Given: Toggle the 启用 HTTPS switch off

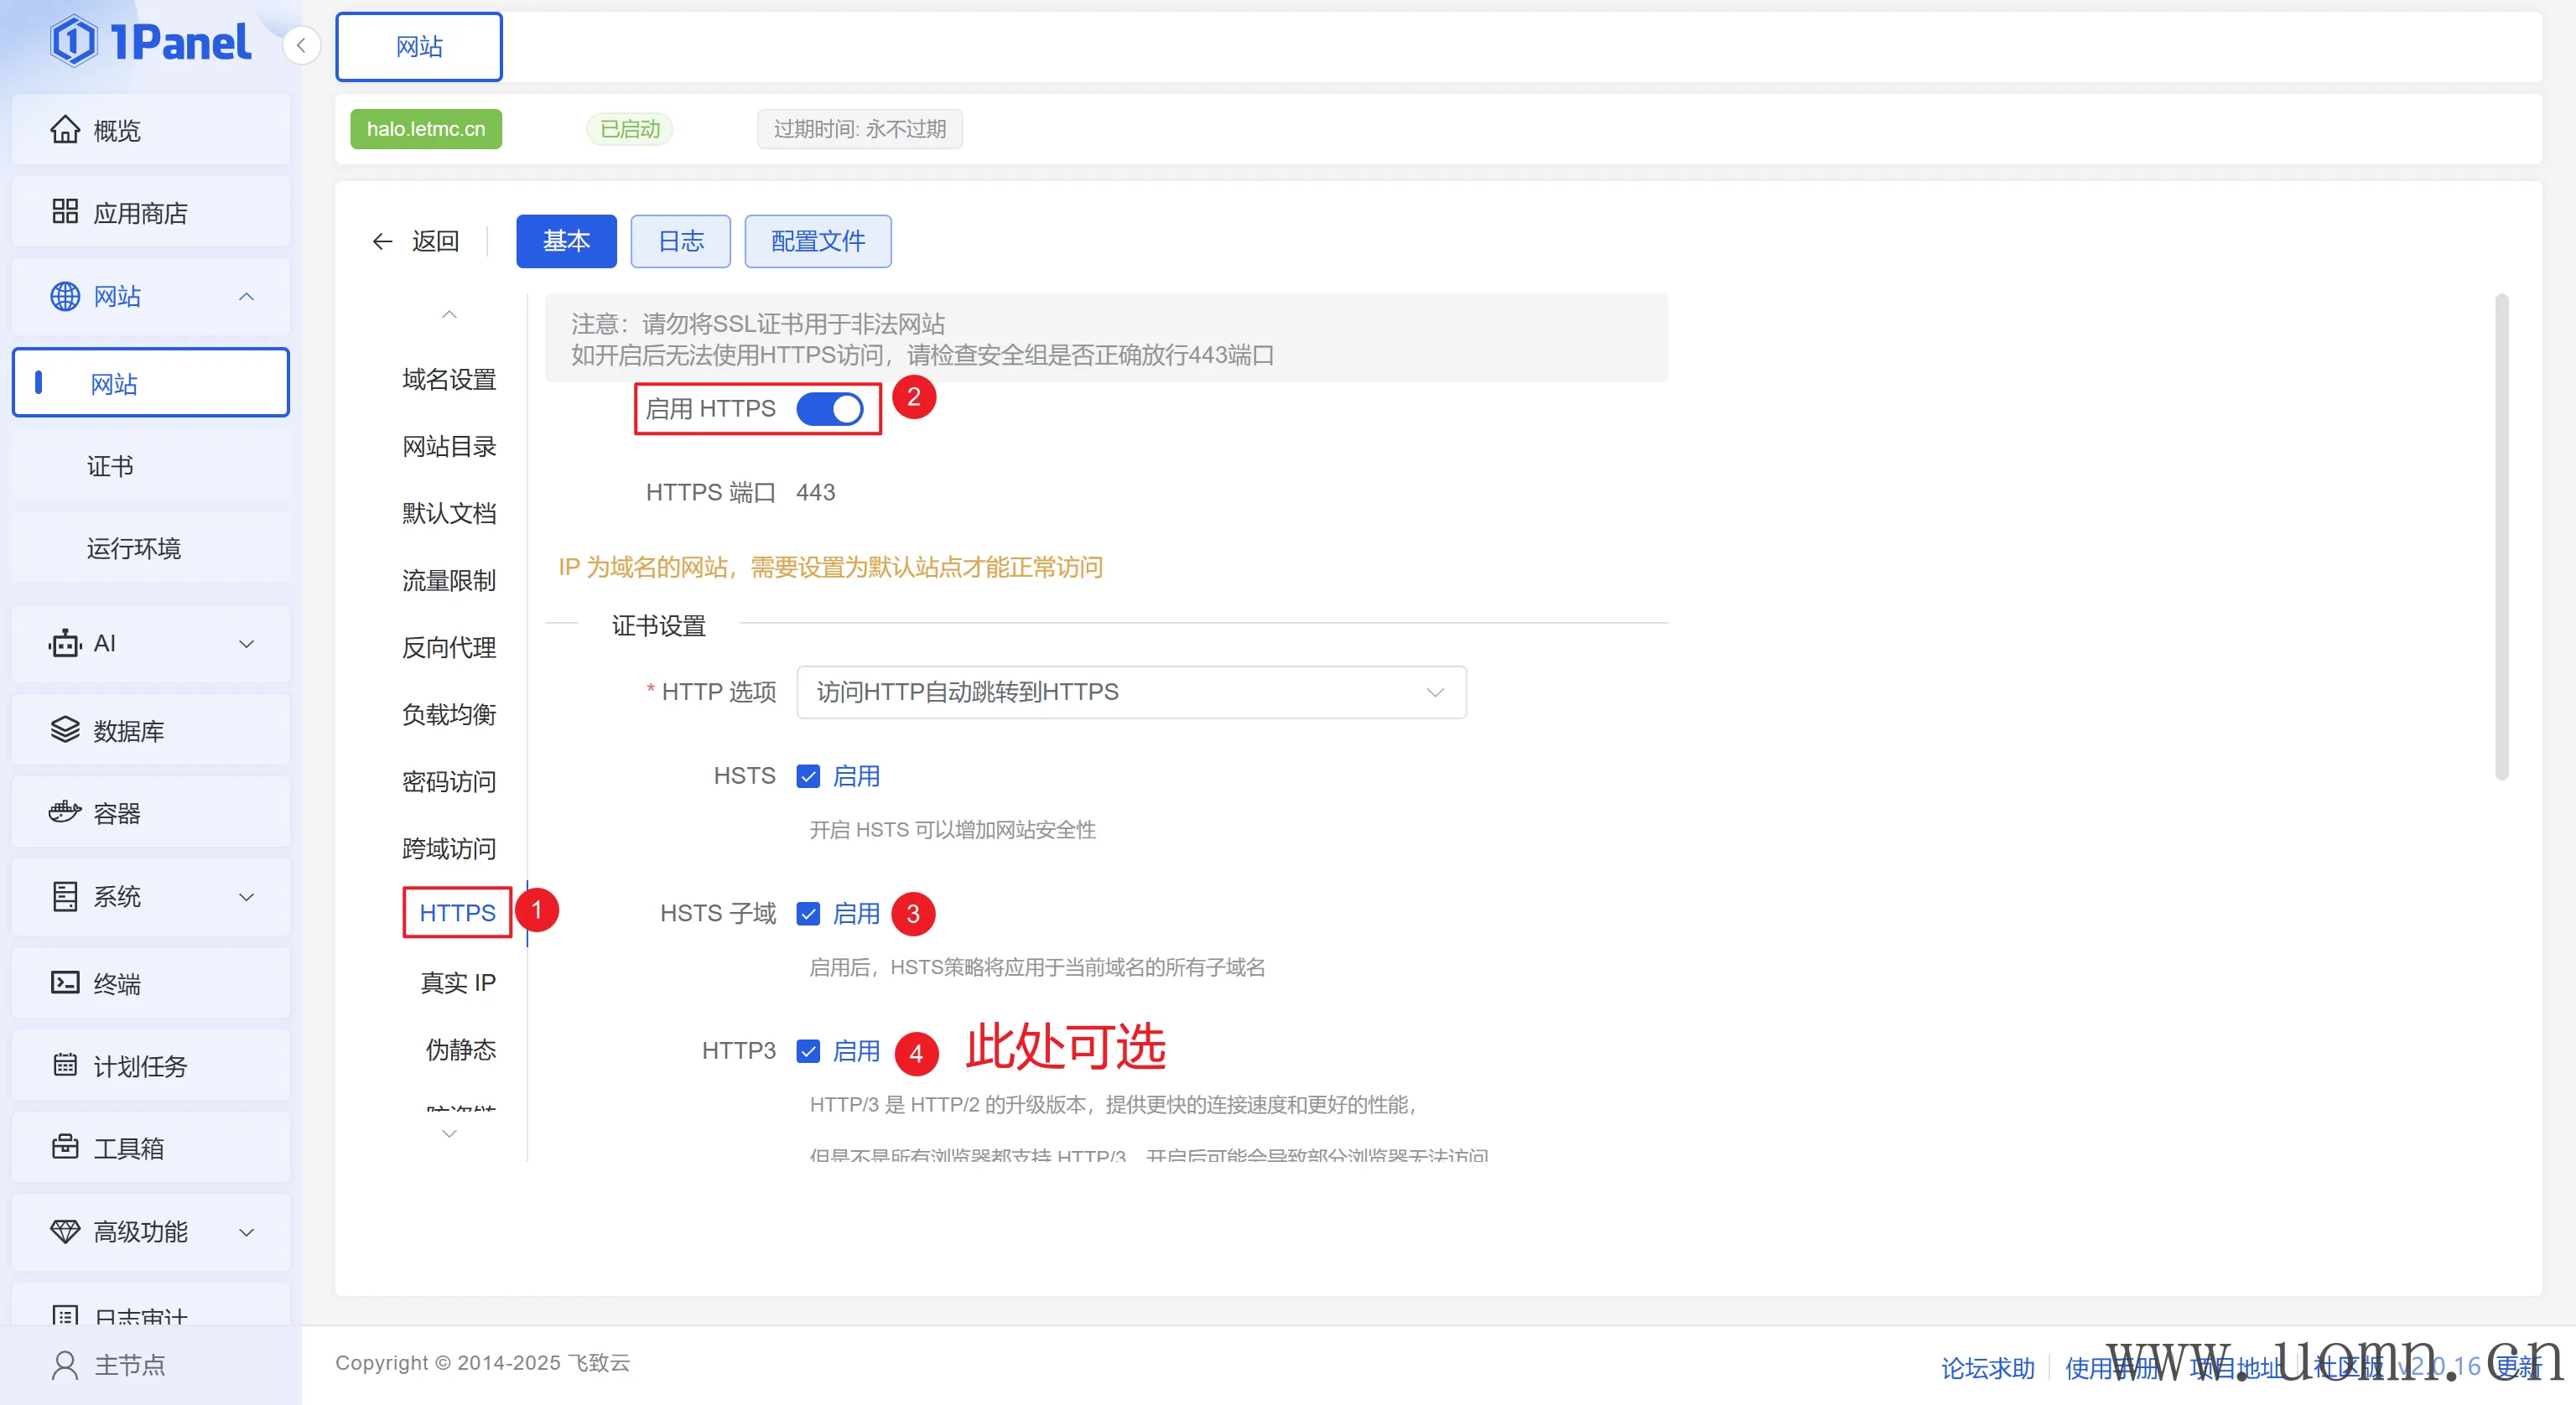Looking at the screenshot, I should [x=830, y=409].
